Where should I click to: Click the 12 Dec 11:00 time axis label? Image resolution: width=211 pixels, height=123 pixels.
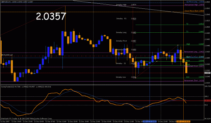tap(61, 122)
